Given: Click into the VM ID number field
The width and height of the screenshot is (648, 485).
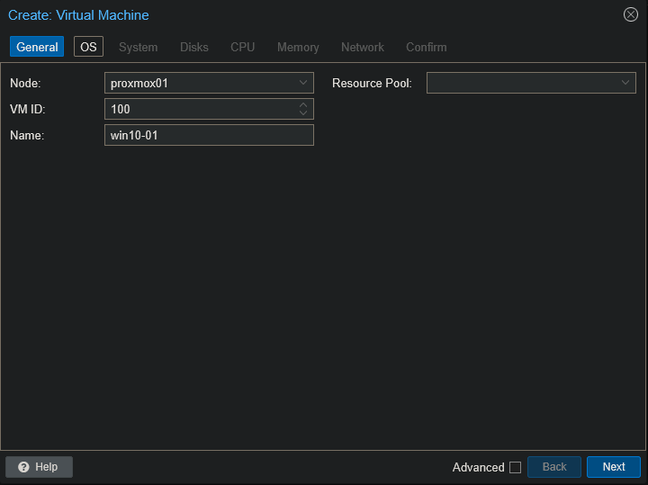Looking at the screenshot, I should pos(200,109).
